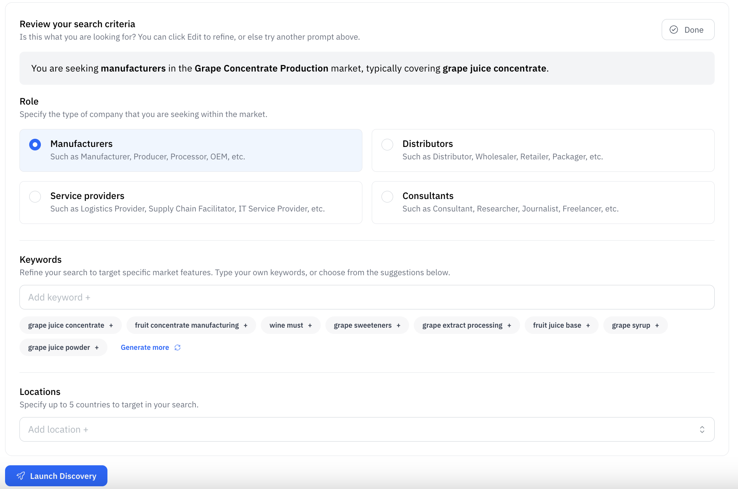The width and height of the screenshot is (738, 489).
Task: Click the Done button
Action: tap(688, 30)
